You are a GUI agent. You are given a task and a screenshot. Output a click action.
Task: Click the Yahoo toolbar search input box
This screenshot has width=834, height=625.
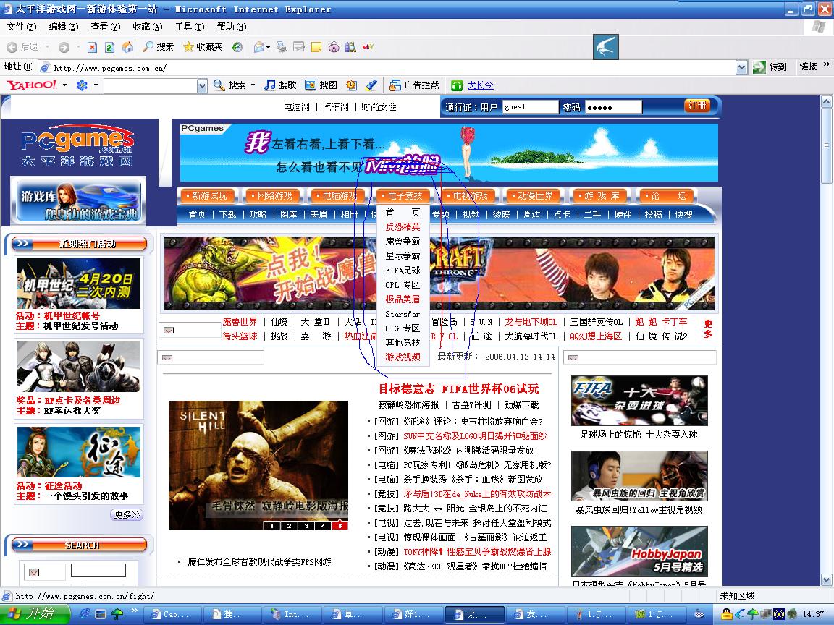[x=151, y=85]
